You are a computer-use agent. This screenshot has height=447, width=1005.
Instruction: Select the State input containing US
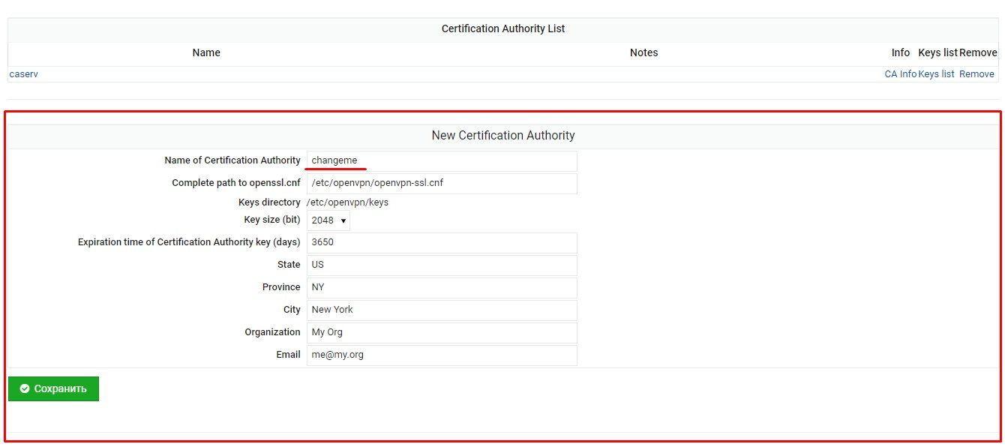pyautogui.click(x=442, y=265)
